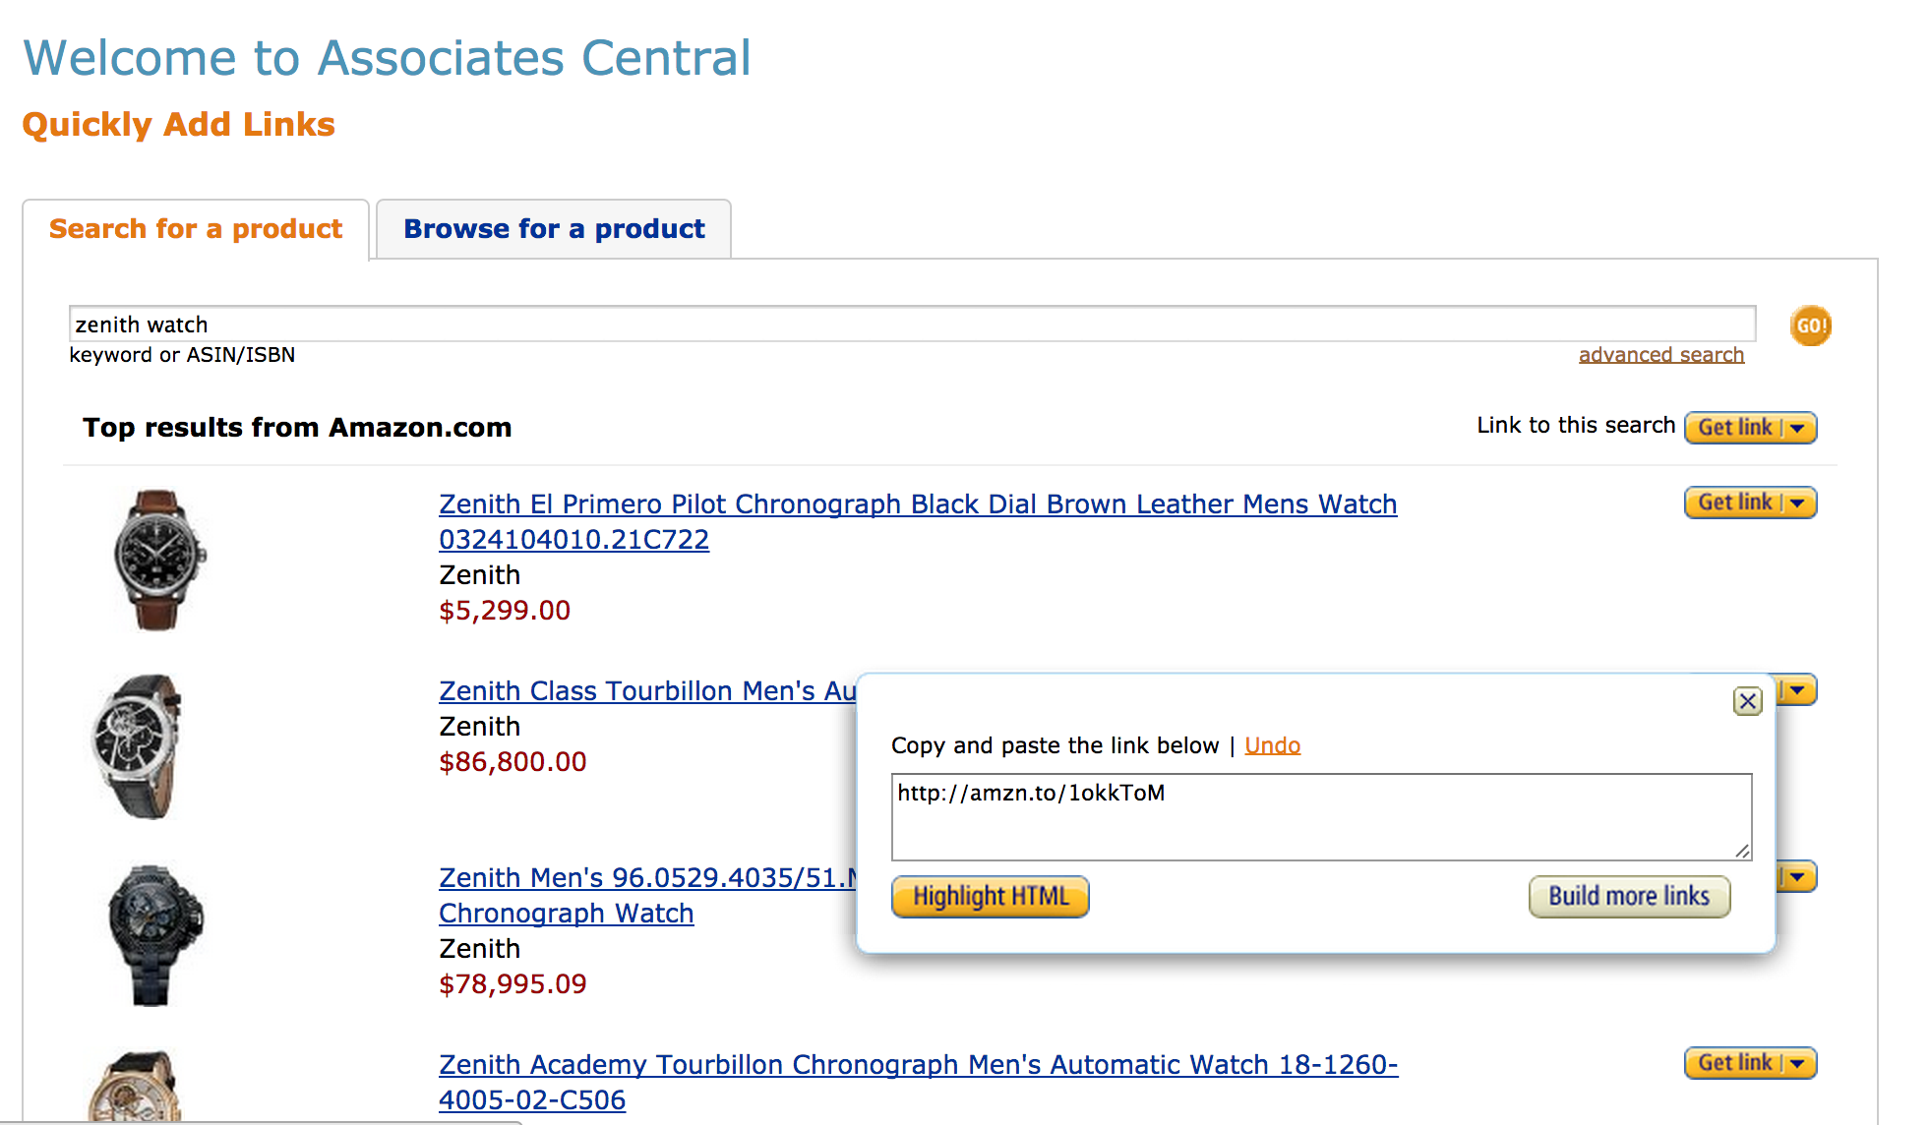Image resolution: width=1930 pixels, height=1125 pixels.
Task: Open dropdown arrow beside Link to this search
Action: 1799,428
